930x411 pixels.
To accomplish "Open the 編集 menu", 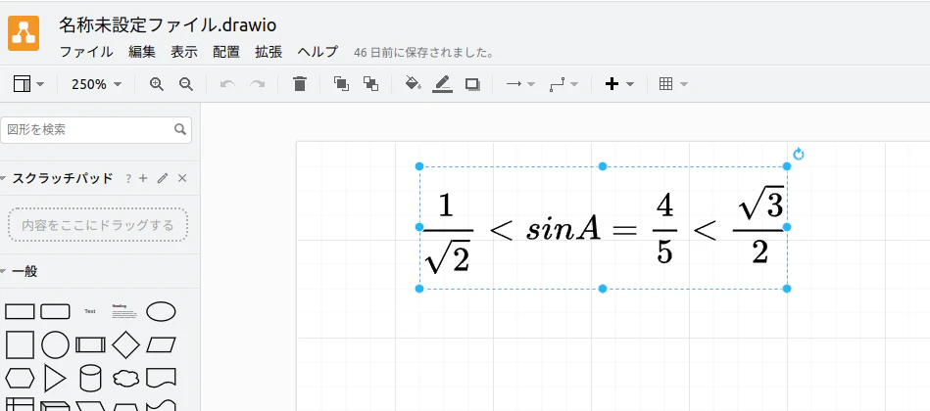I will pyautogui.click(x=142, y=52).
